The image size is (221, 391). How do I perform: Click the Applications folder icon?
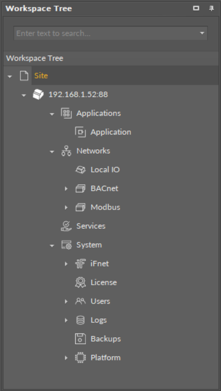tap(67, 113)
